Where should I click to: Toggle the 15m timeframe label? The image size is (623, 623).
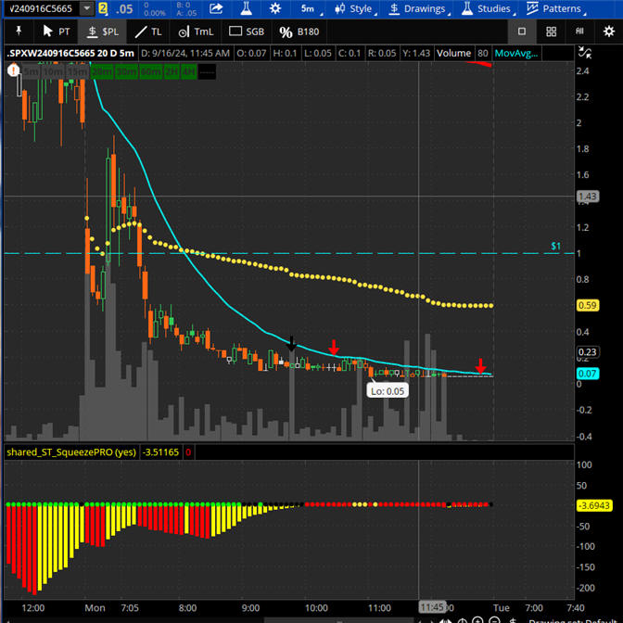[x=78, y=72]
